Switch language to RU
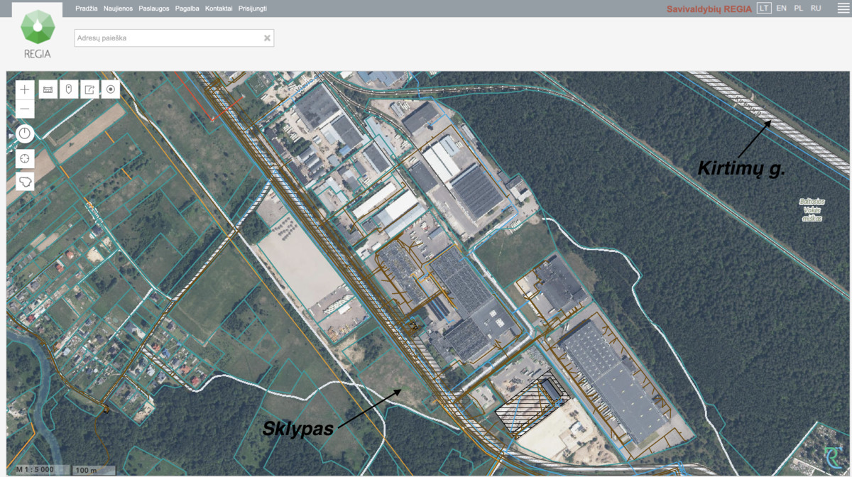 click(x=816, y=9)
